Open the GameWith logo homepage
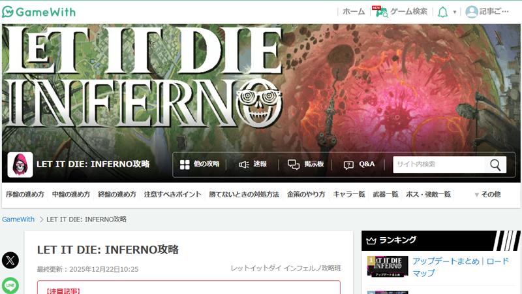Image resolution: width=522 pixels, height=294 pixels. (x=39, y=12)
